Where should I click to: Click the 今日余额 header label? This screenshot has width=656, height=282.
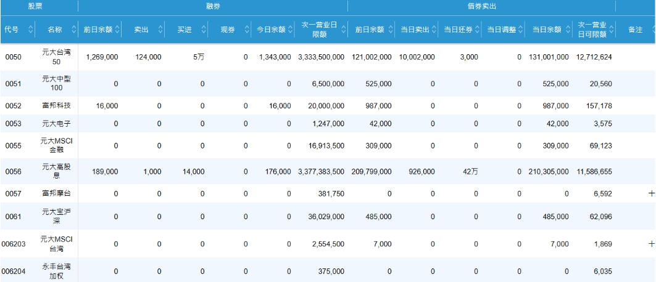coord(271,30)
